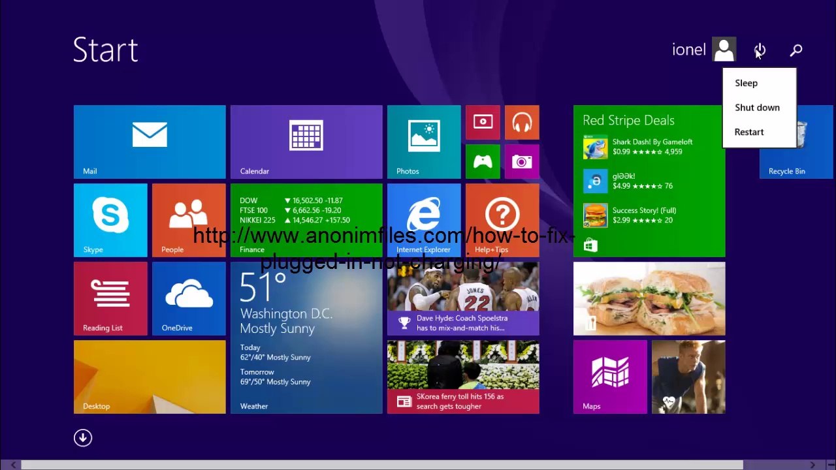836x470 pixels.
Task: Open the Health & Fitness tile
Action: pos(688,377)
